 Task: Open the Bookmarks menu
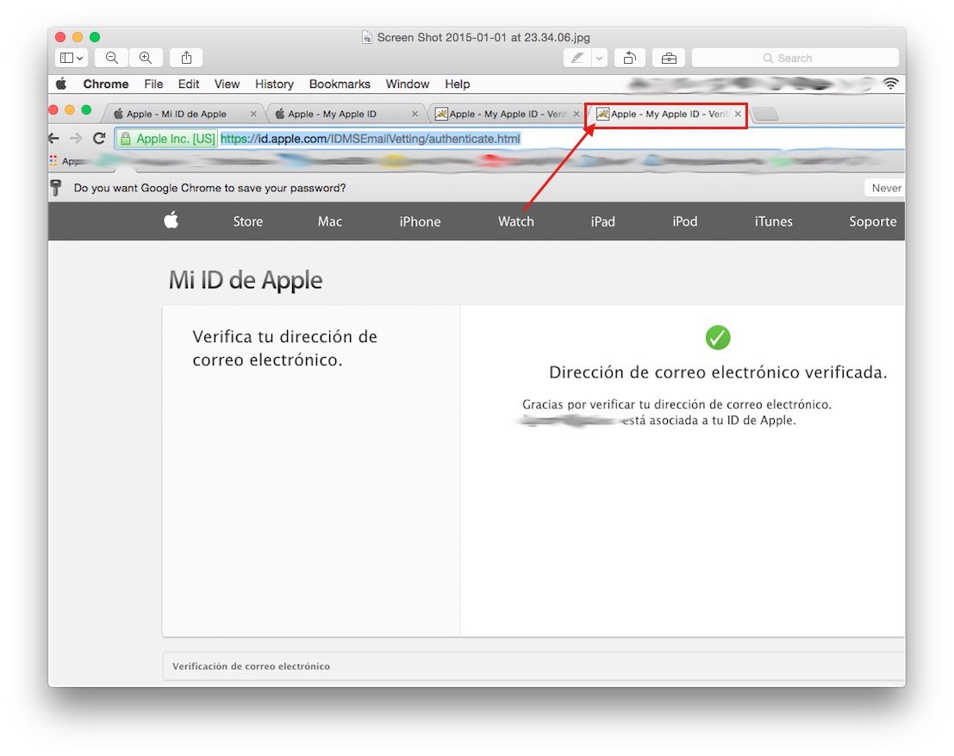pos(340,84)
